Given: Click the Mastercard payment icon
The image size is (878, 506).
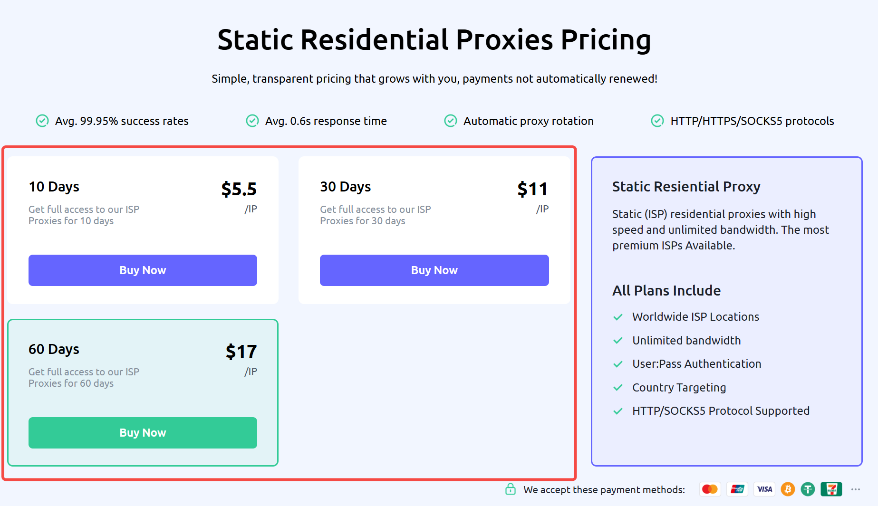Looking at the screenshot, I should pos(710,489).
